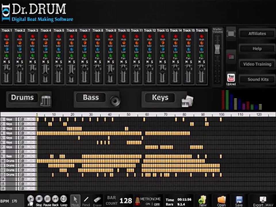Mute Track 16 in the mixer
The width and height of the screenshot is (276, 207).
pyautogui.click(x=200, y=62)
